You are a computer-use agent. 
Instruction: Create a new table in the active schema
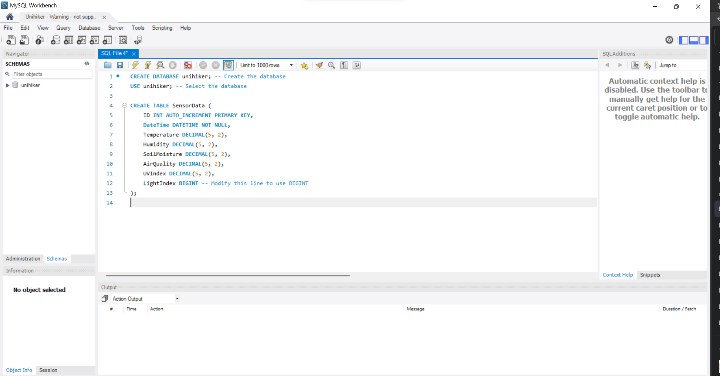(x=68, y=40)
